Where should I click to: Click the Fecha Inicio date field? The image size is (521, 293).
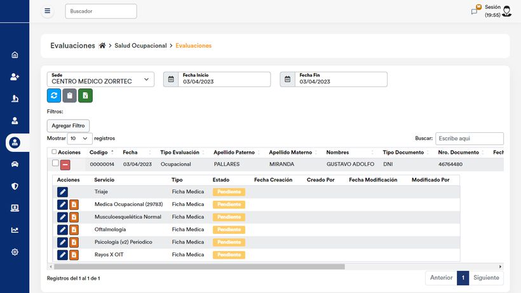224,79
